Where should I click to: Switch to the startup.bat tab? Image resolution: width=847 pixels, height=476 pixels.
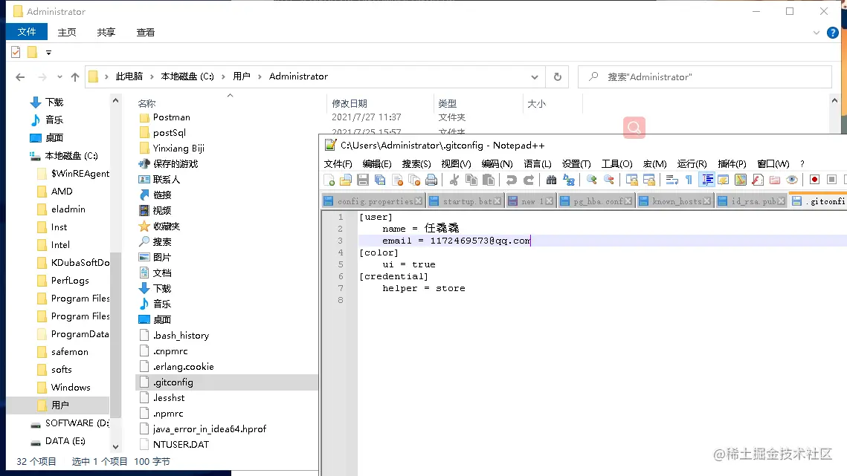tap(466, 201)
